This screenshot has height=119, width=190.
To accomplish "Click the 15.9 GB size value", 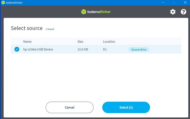I will [83, 49].
